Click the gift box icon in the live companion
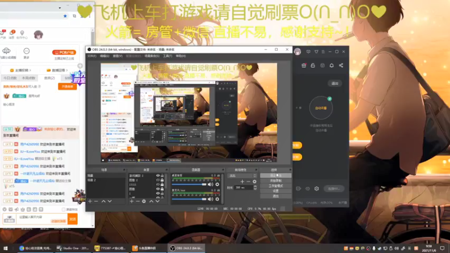450x253 pixels. click(x=304, y=65)
